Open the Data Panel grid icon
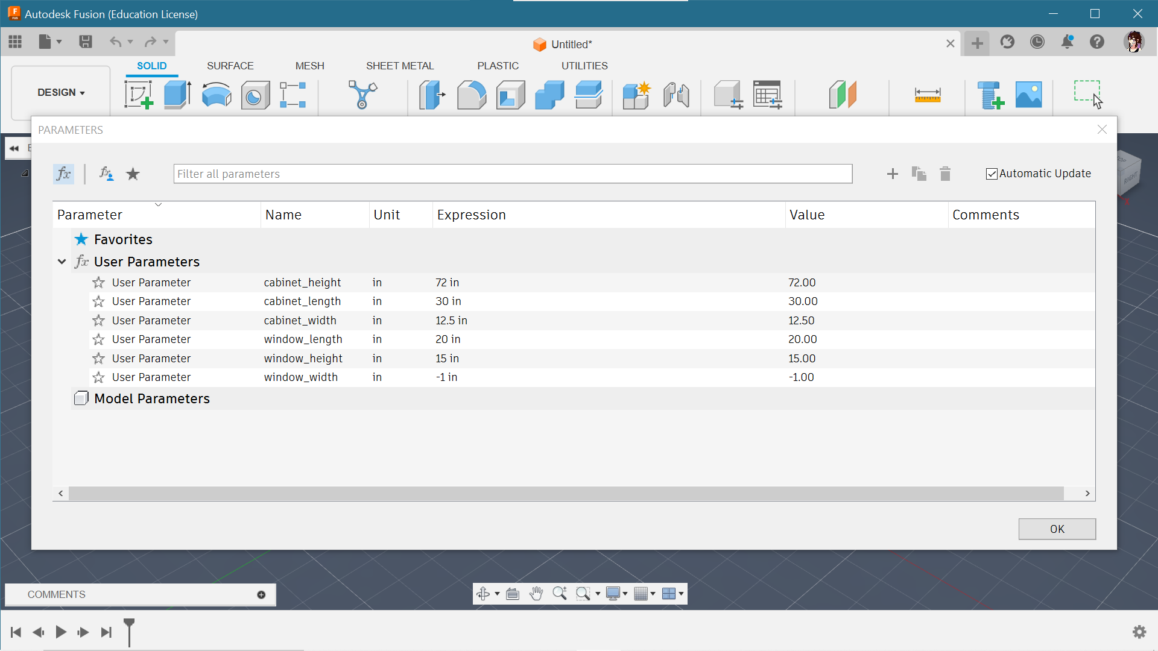Viewport: 1158px width, 651px height. pyautogui.click(x=15, y=42)
